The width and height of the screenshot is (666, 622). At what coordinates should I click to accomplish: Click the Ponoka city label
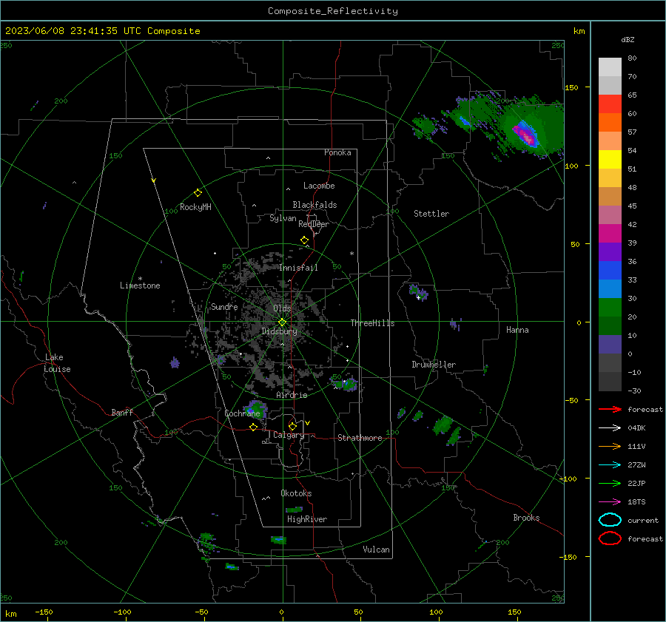[x=337, y=152]
